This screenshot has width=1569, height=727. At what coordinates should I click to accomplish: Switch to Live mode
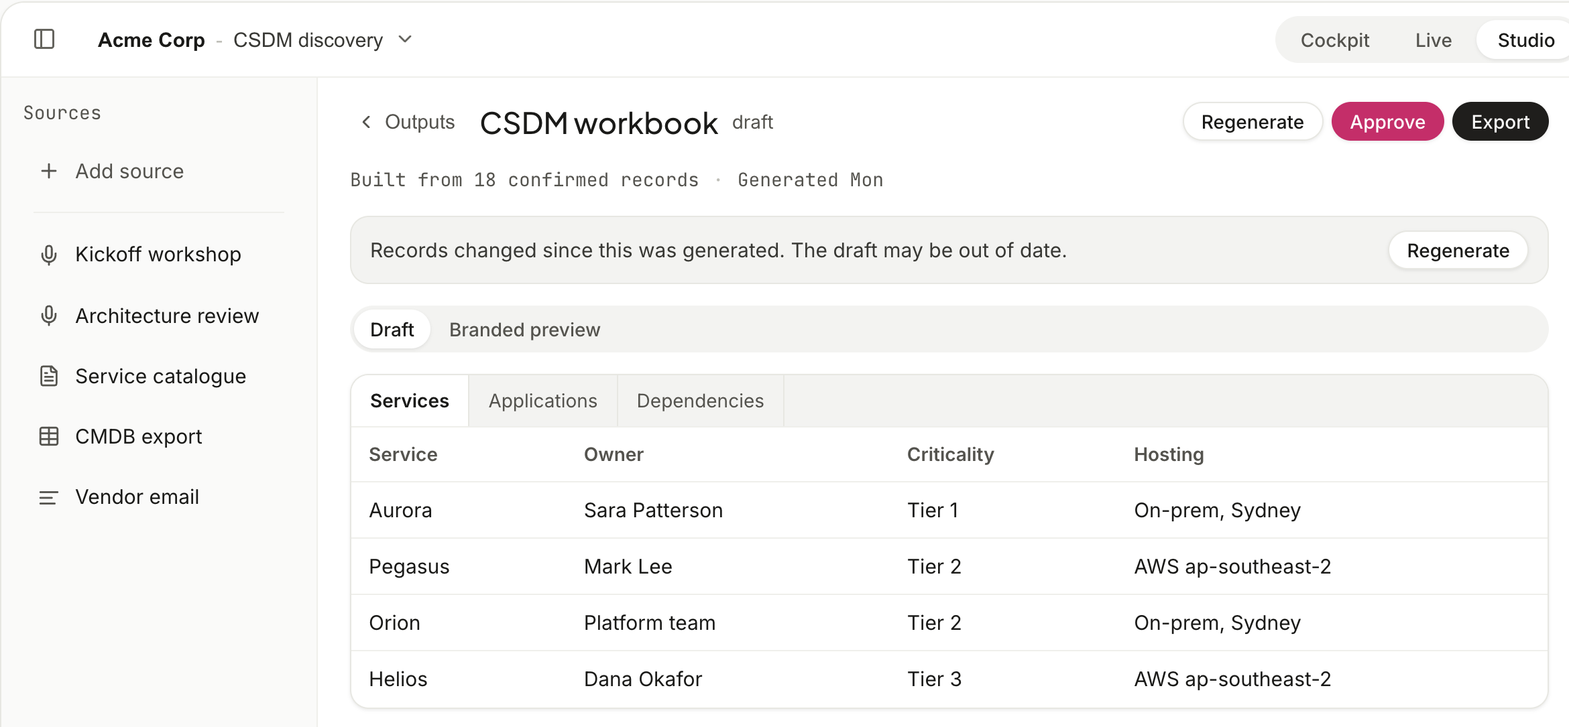tap(1434, 40)
